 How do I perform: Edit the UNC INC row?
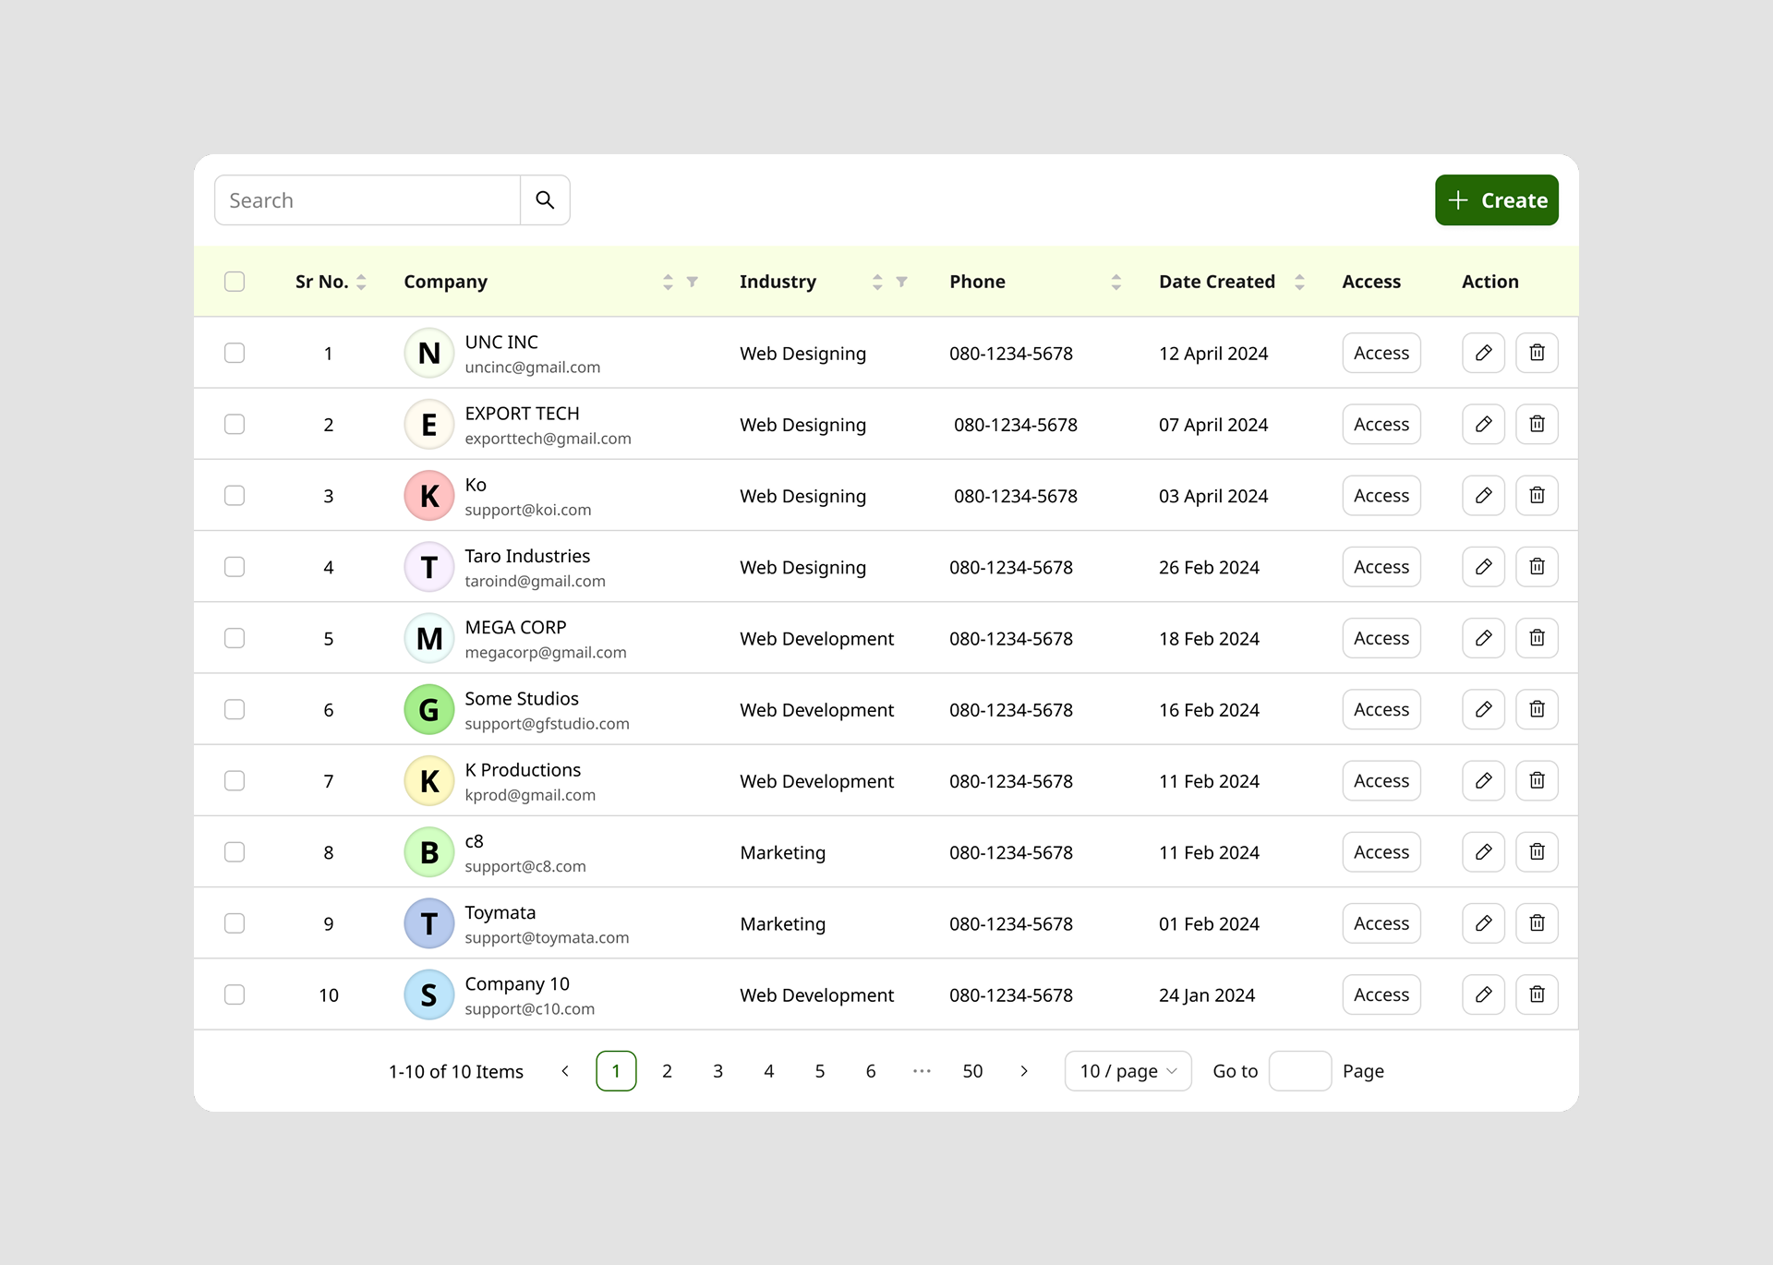[x=1483, y=353]
